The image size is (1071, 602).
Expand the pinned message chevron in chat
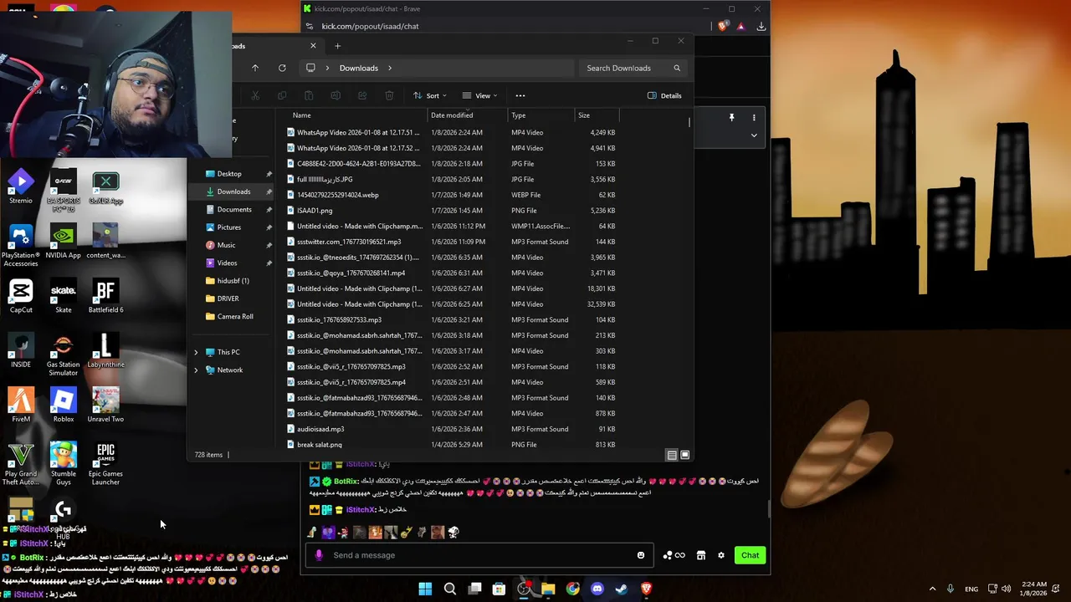pyautogui.click(x=754, y=135)
